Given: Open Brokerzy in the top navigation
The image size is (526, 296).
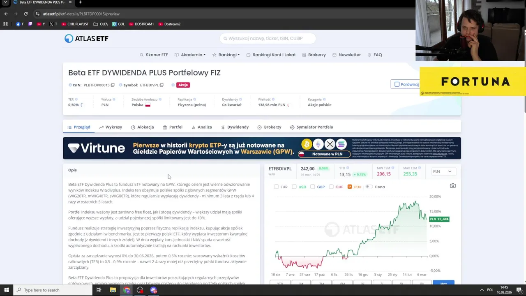Looking at the screenshot, I should point(314,55).
